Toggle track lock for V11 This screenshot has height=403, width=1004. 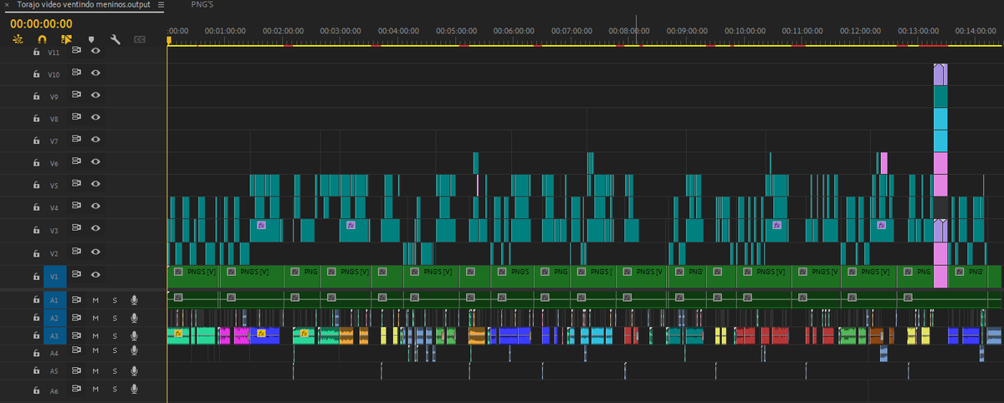(x=36, y=51)
